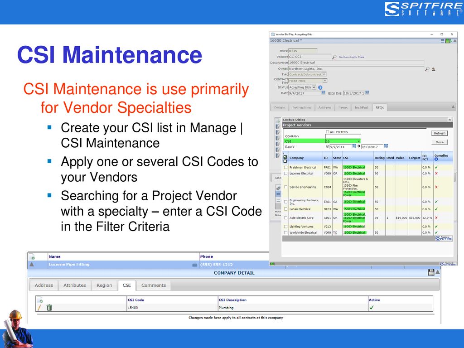Sort vendors by the Rating column header
This screenshot has width=464, height=348.
click(x=379, y=158)
